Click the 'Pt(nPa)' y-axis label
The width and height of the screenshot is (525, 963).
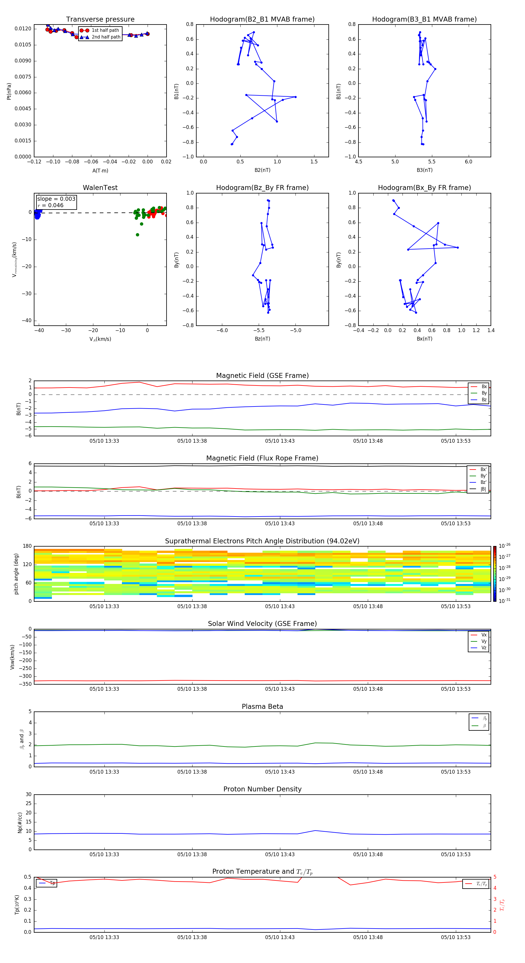point(9,91)
